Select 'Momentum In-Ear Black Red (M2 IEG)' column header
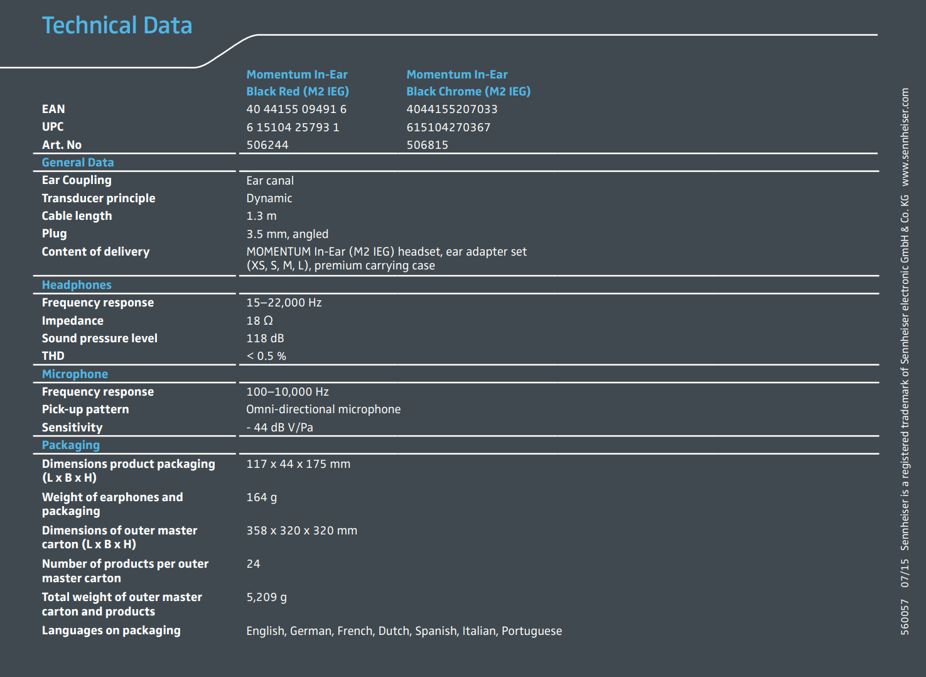 pos(298,83)
